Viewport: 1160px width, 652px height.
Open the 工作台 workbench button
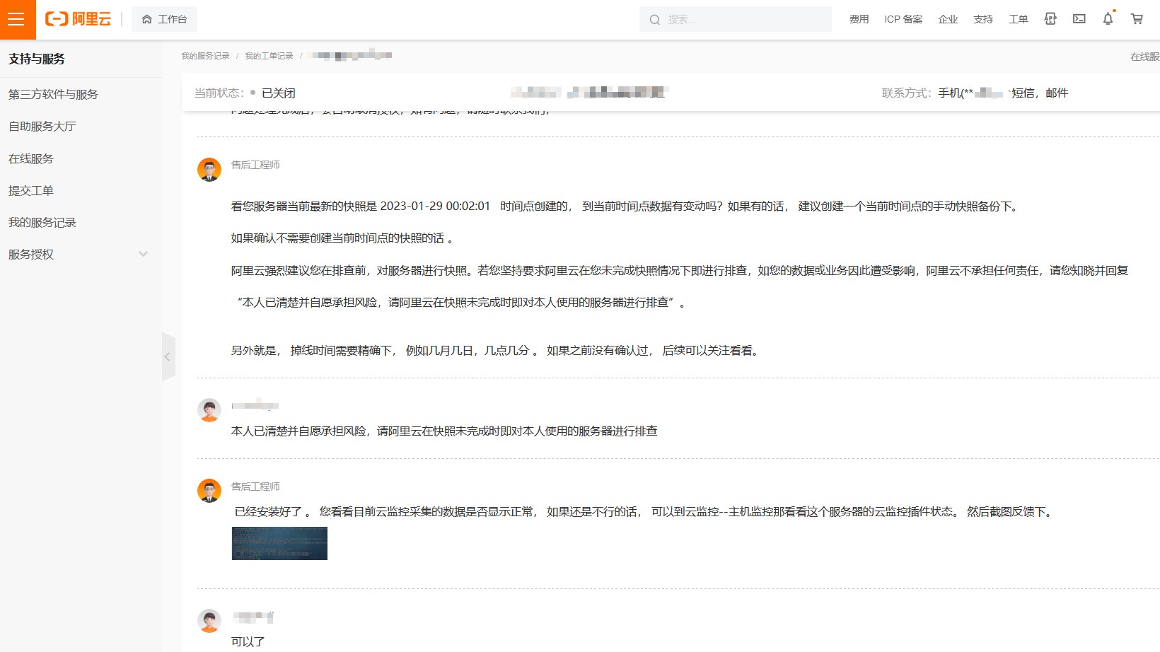(x=164, y=19)
